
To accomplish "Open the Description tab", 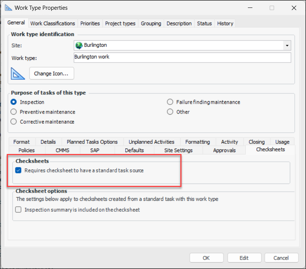I will 179,23.
